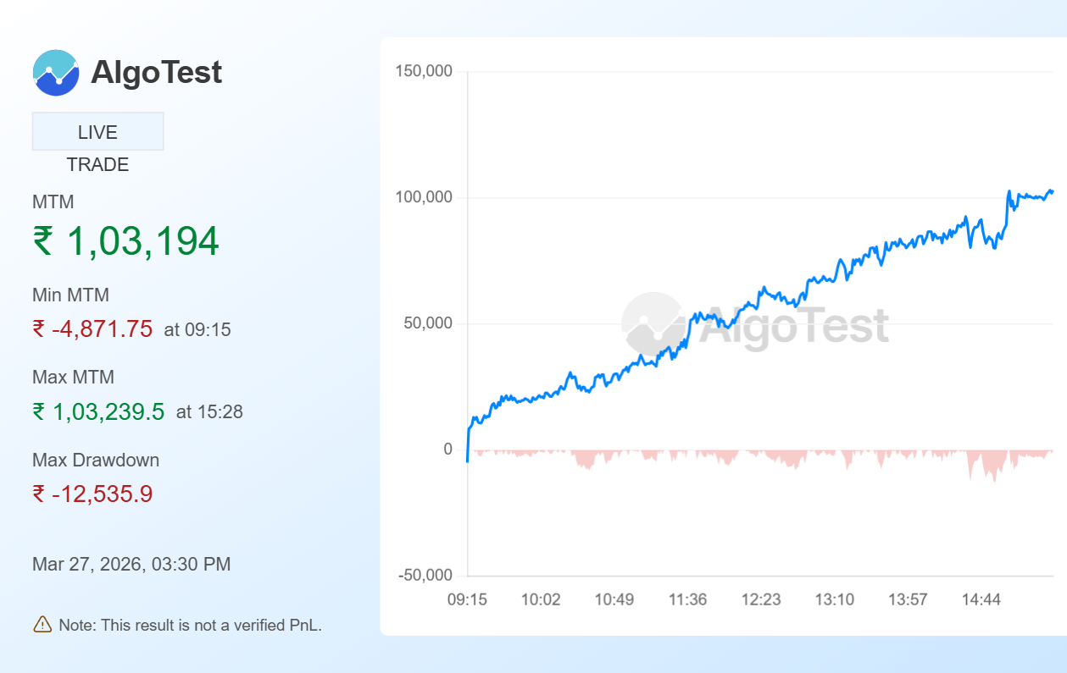Select the warning triangle icon near the note
Image resolution: width=1067 pixels, height=673 pixels.
coord(42,625)
